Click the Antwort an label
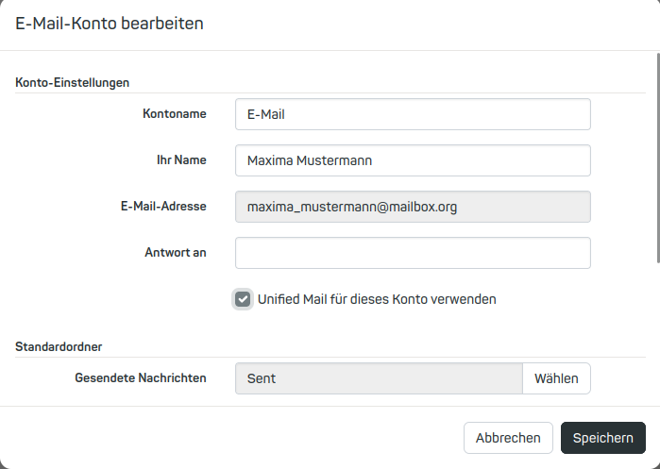This screenshot has width=660, height=469. 176,252
